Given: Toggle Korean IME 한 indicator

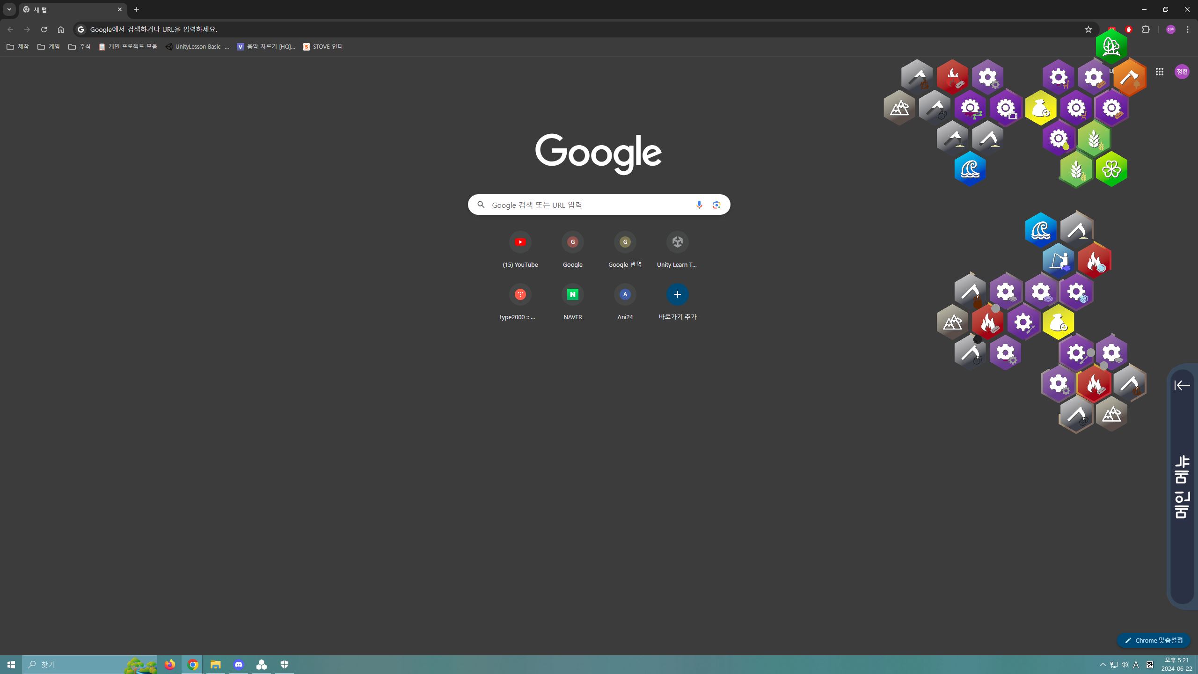Looking at the screenshot, I should point(1149,665).
